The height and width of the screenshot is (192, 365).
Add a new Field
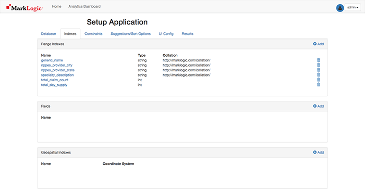pyautogui.click(x=319, y=106)
